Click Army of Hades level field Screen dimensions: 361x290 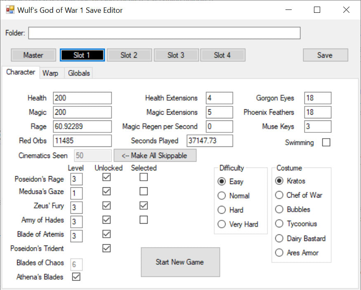click(x=76, y=222)
